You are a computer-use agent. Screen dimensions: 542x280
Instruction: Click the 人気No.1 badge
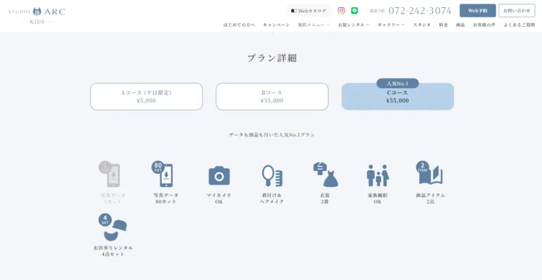pyautogui.click(x=397, y=83)
